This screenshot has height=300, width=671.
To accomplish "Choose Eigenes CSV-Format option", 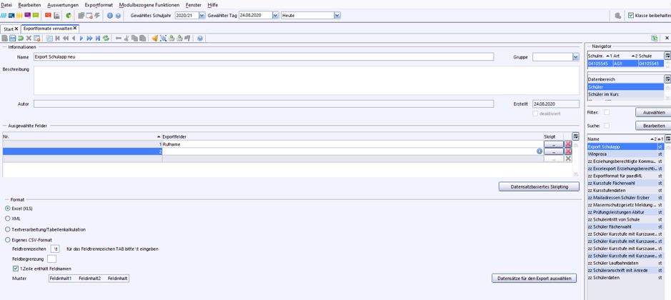I will tap(7, 240).
